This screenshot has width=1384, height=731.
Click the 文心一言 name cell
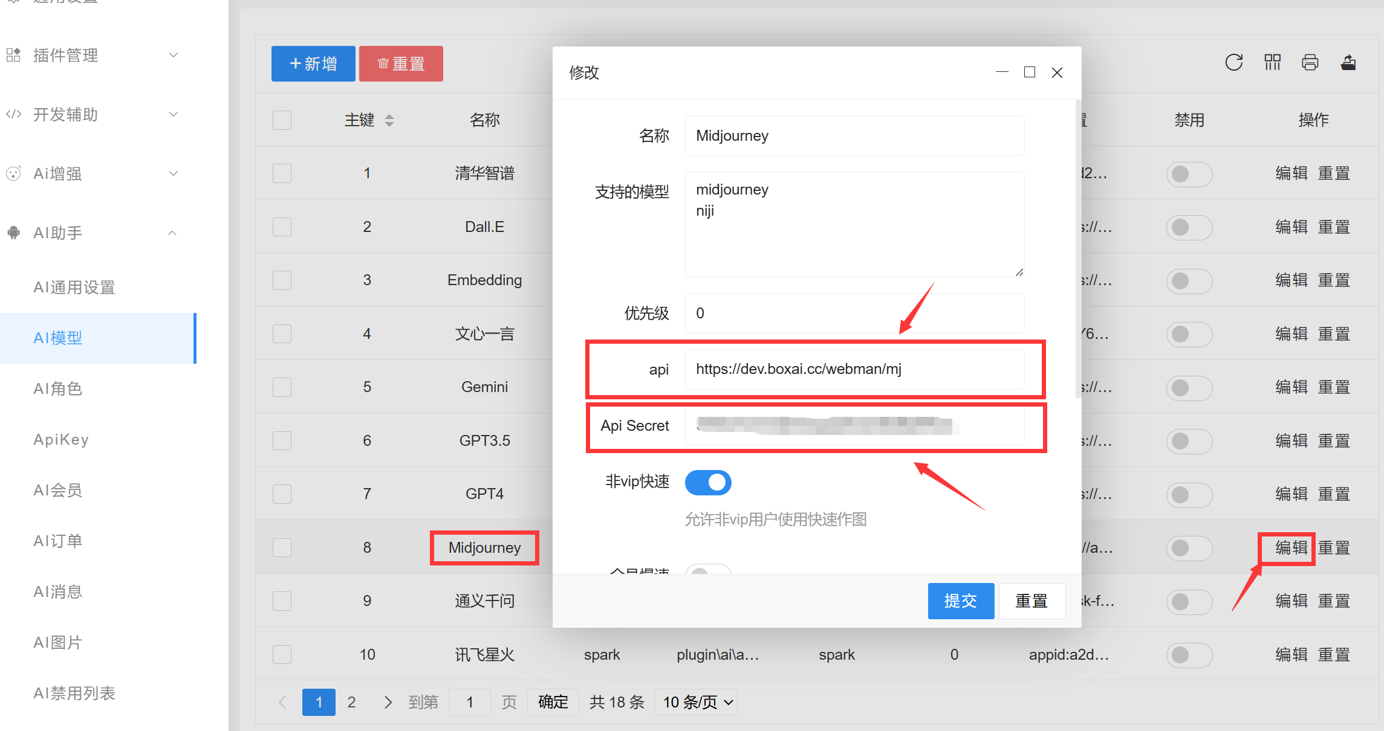[x=484, y=333]
